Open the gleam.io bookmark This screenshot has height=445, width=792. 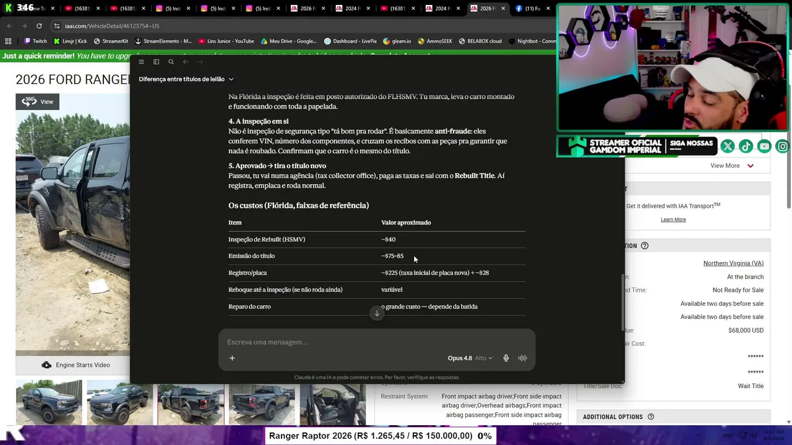click(397, 41)
